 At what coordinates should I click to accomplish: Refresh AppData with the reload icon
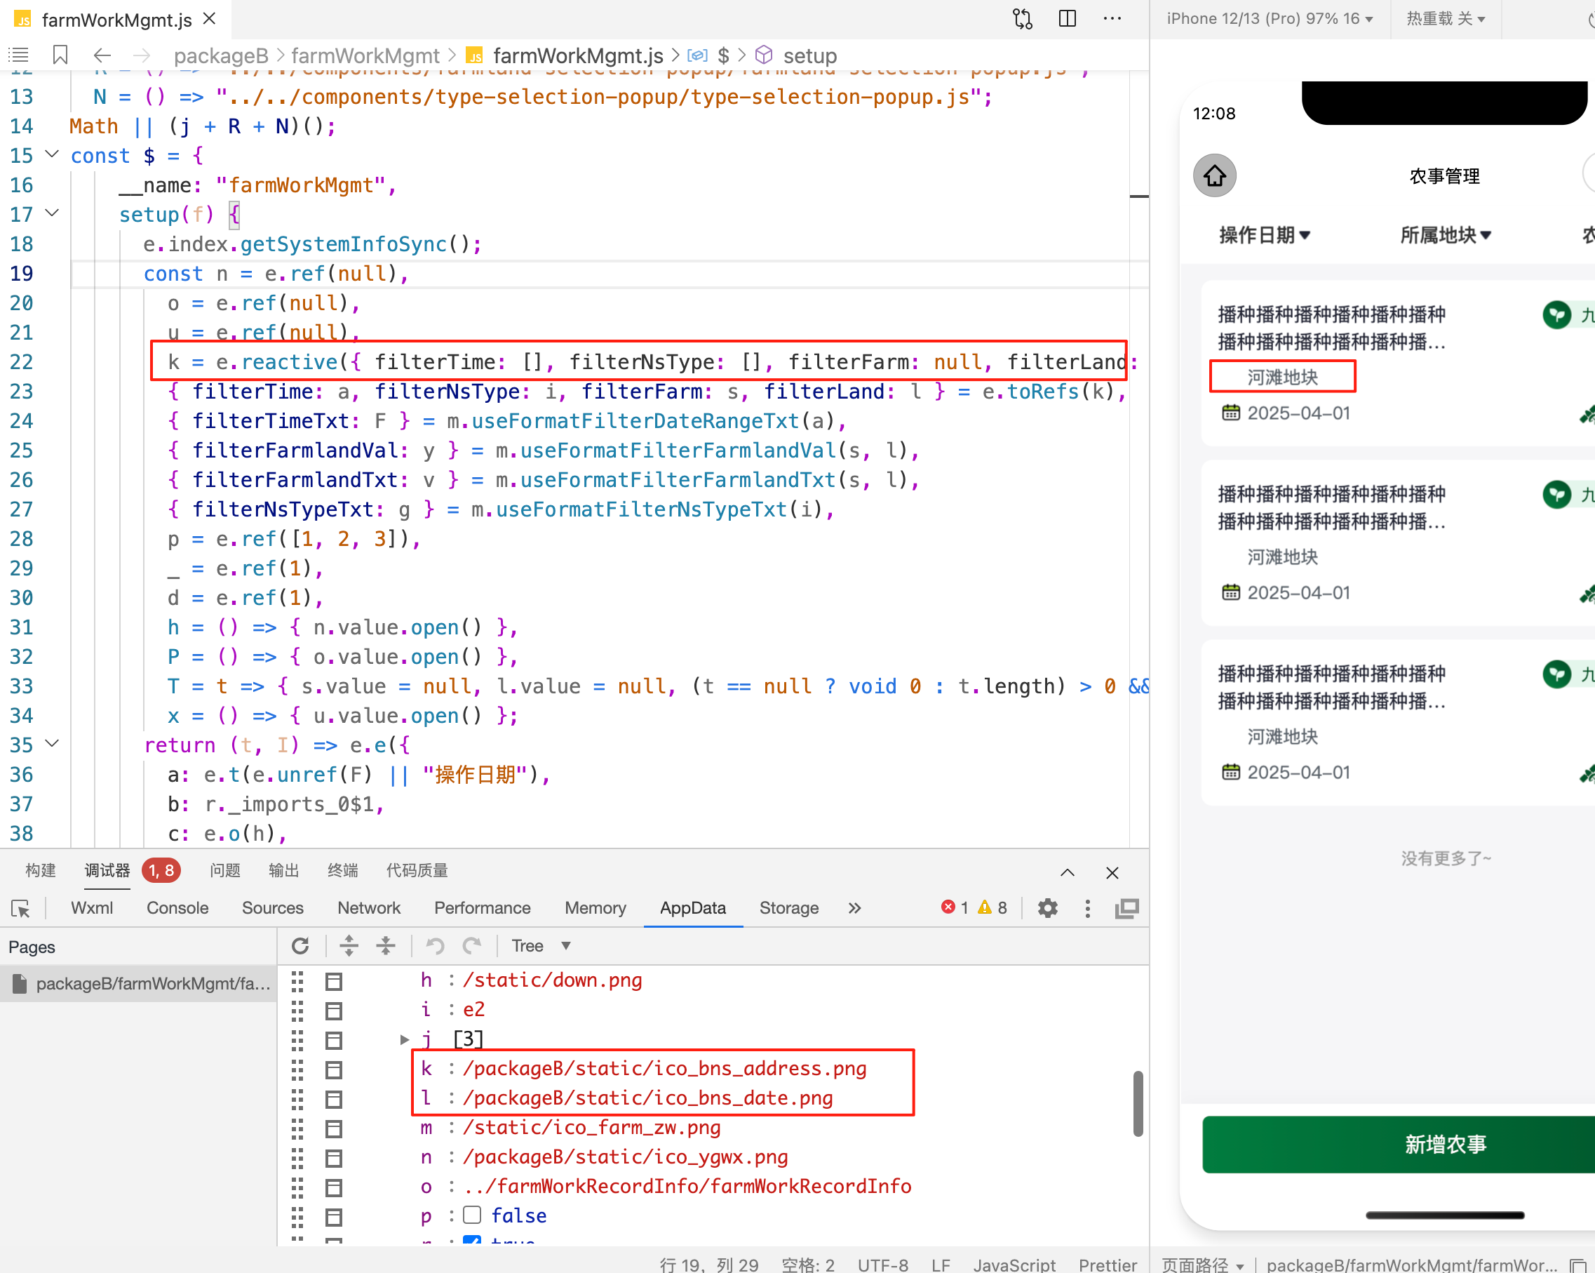300,946
